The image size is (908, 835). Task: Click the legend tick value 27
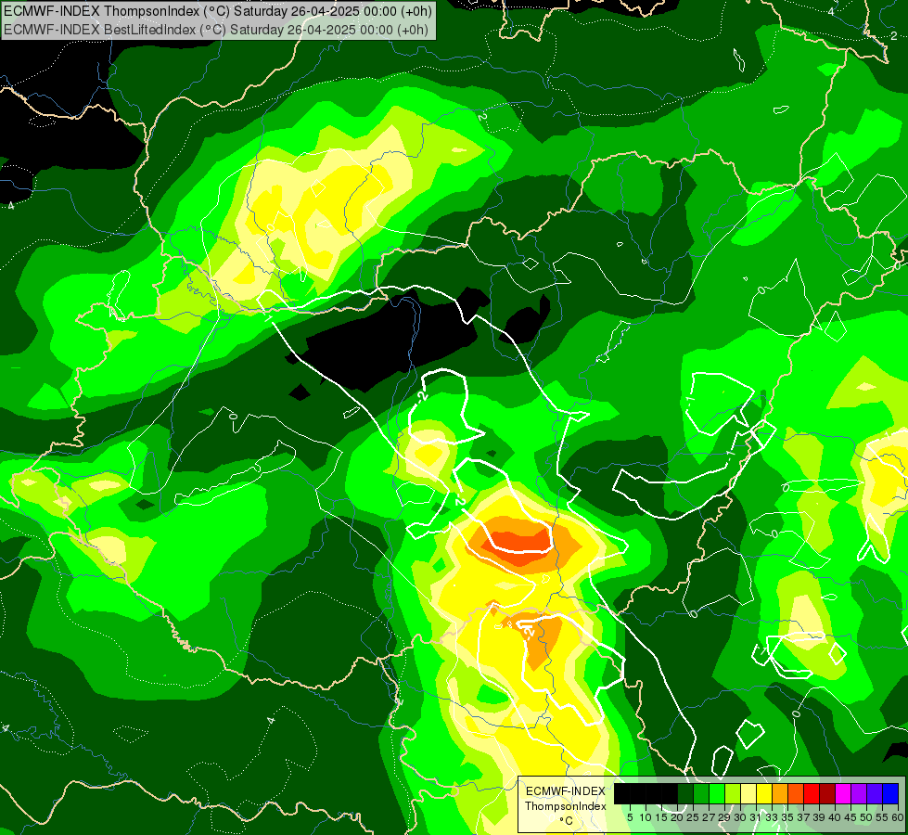[709, 817]
